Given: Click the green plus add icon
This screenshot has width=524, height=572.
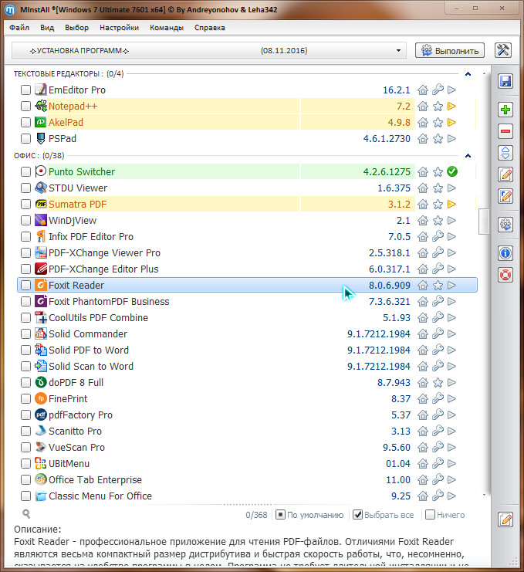Looking at the screenshot, I should pos(505,110).
